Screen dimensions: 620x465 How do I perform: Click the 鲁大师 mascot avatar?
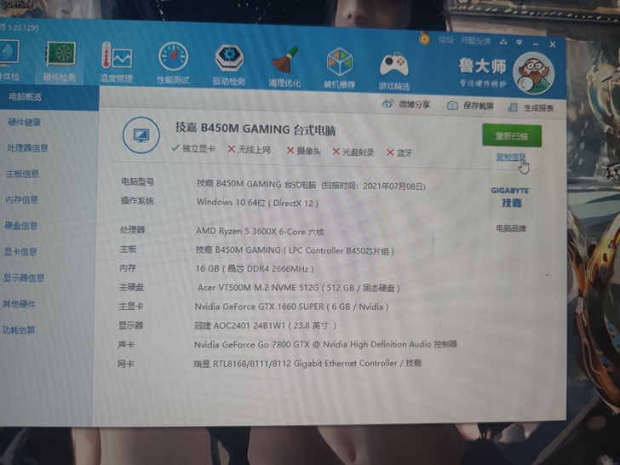pyautogui.click(x=533, y=73)
